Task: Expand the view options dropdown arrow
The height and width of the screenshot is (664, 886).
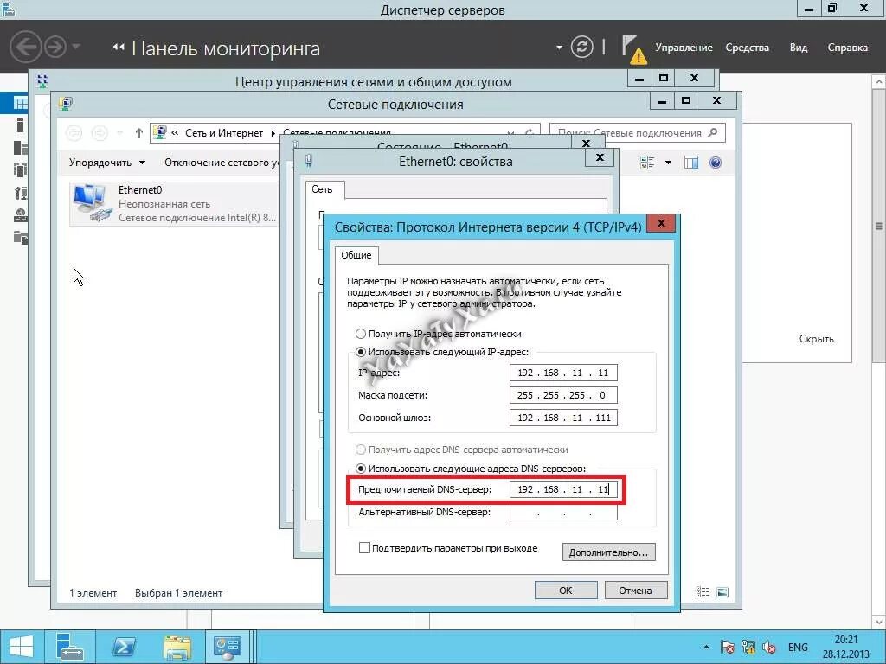Action: pyautogui.click(x=668, y=163)
